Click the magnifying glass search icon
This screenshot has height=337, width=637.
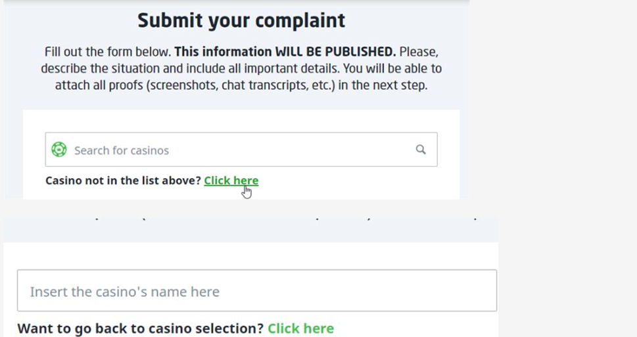click(421, 150)
